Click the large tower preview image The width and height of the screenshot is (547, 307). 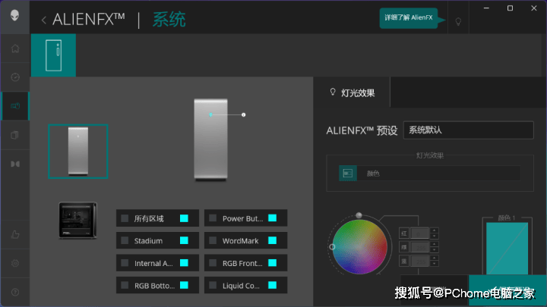pos(210,140)
